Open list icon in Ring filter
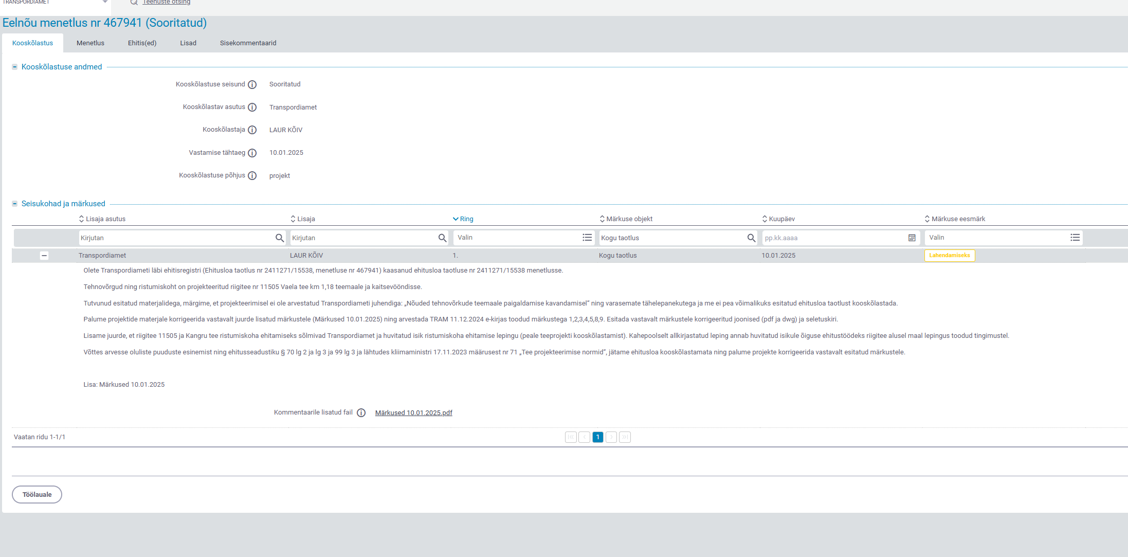Viewport: 1128px width, 557px height. tap(587, 237)
